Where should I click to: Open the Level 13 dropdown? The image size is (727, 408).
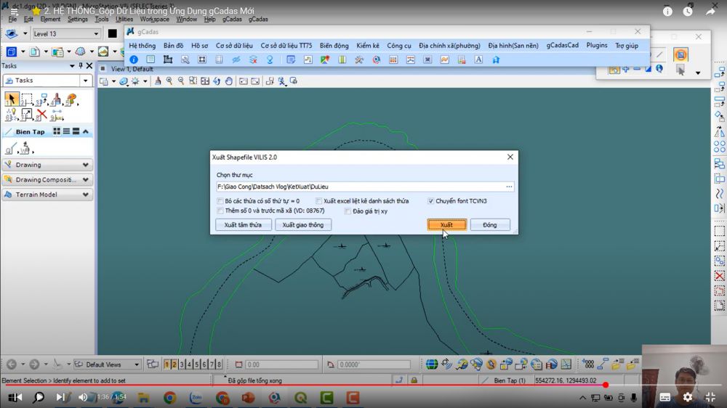[x=96, y=33]
